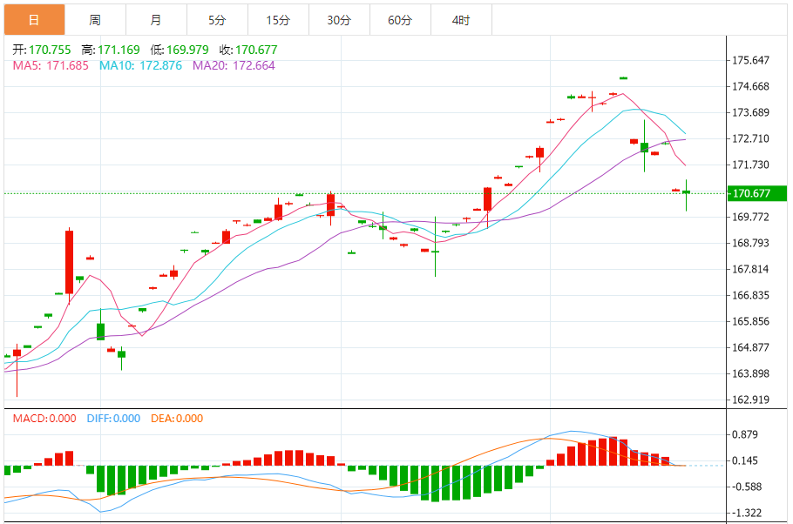The height and width of the screenshot is (524, 793).
Task: Click the 0.145 MACD axis label
Action: 745,460
